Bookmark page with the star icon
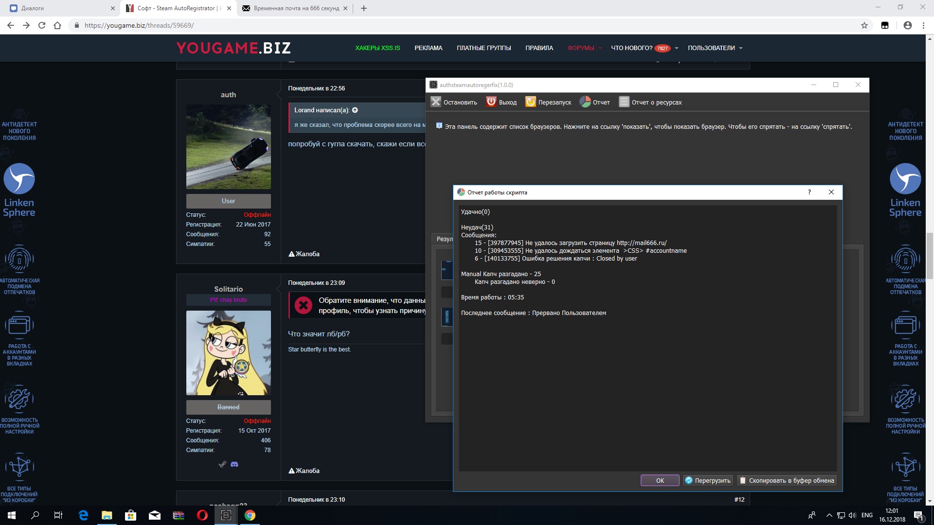The height and width of the screenshot is (525, 934). click(x=864, y=25)
